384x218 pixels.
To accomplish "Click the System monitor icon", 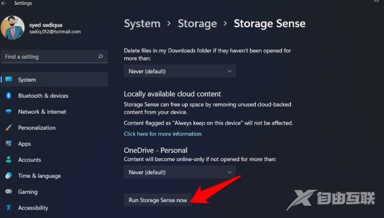I will (x=8, y=80).
